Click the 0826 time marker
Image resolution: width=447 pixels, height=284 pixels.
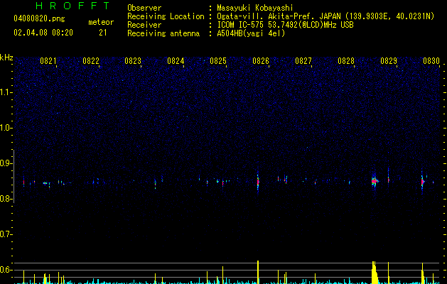click(261, 61)
